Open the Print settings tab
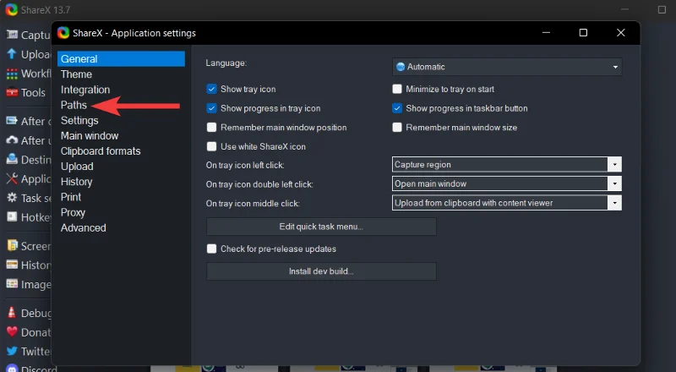This screenshot has width=676, height=372. pyautogui.click(x=71, y=197)
